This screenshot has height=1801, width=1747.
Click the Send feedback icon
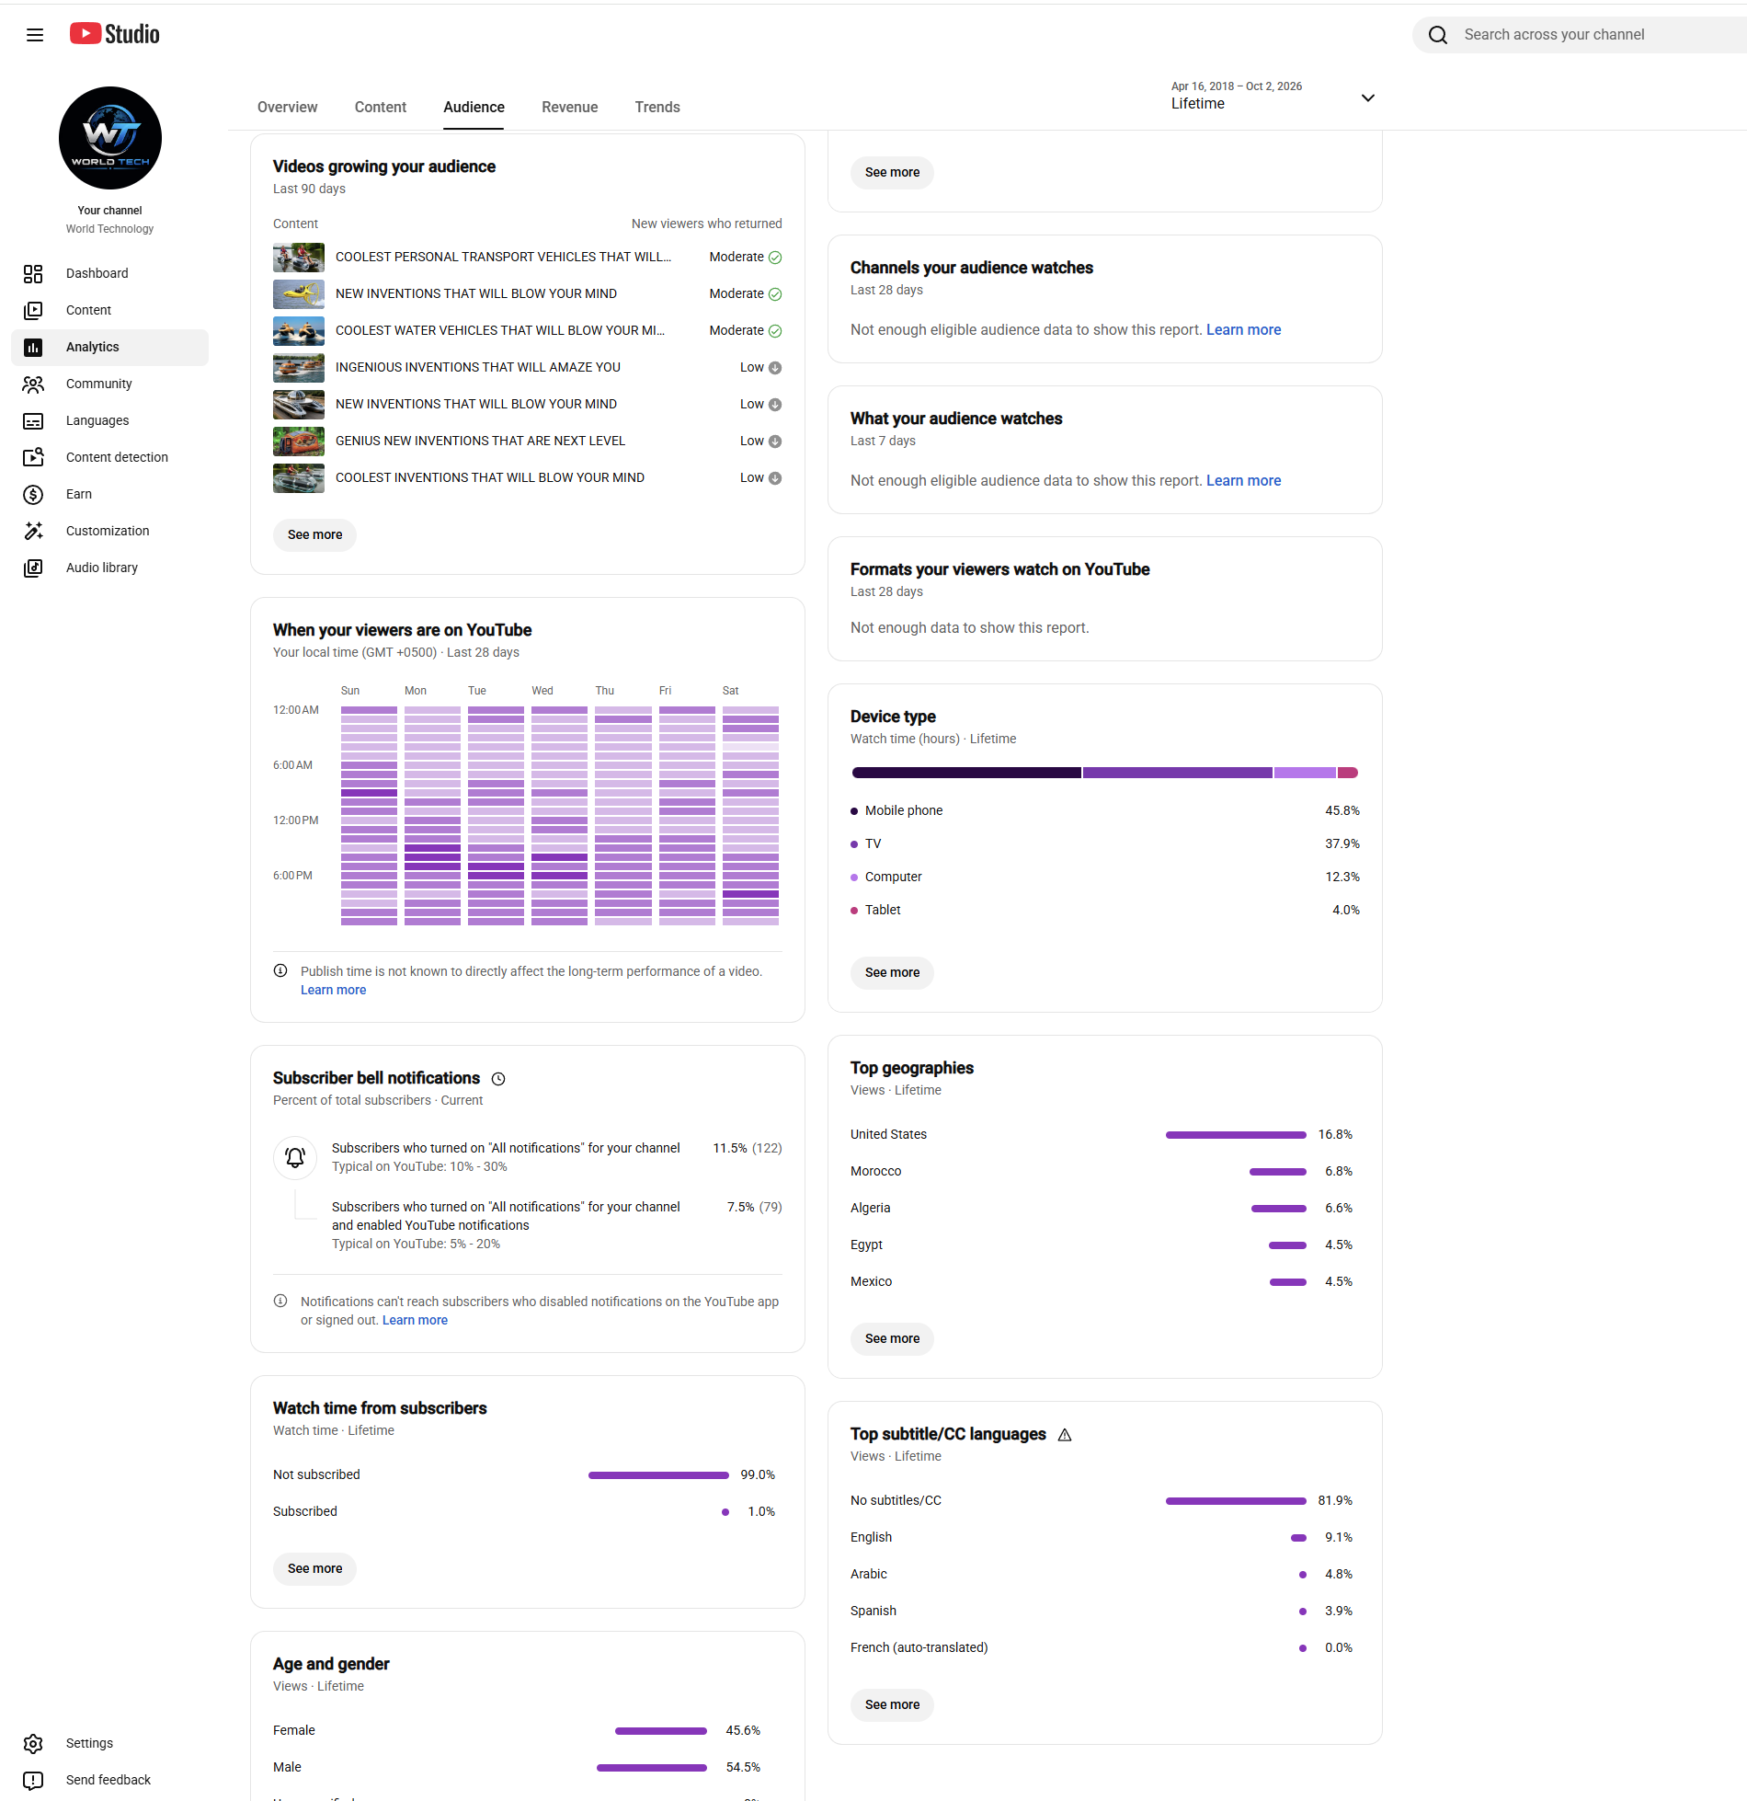(33, 1780)
